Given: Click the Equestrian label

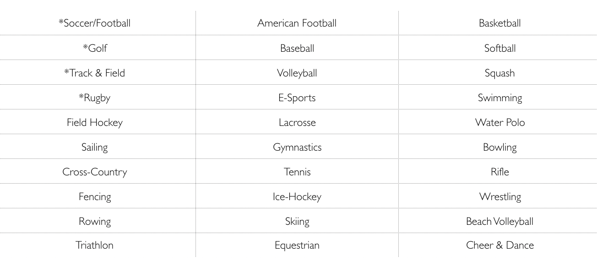Looking at the screenshot, I should tap(297, 245).
